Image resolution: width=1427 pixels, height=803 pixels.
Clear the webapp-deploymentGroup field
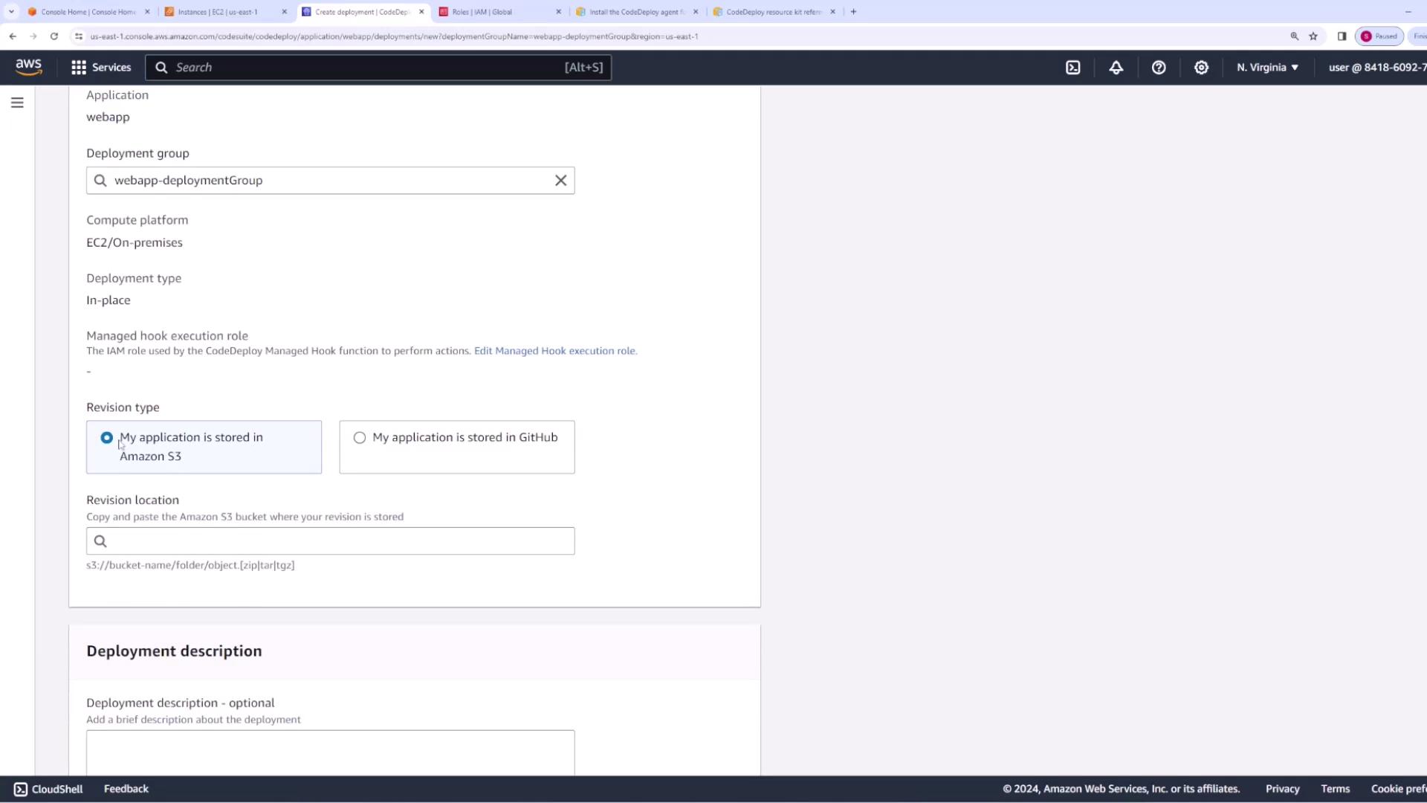560,181
